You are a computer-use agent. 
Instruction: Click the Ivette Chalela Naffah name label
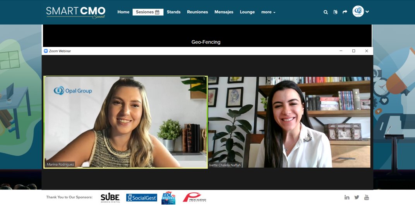point(225,165)
